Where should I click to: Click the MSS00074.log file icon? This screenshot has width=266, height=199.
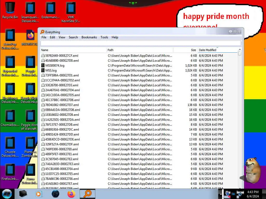point(43,66)
